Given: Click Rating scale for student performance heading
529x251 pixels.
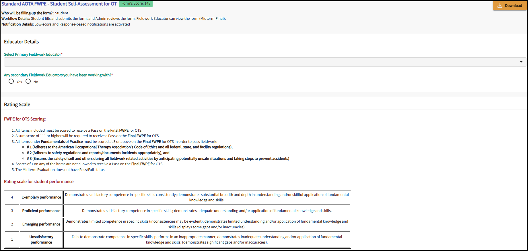Looking at the screenshot, I should click(x=39, y=182).
